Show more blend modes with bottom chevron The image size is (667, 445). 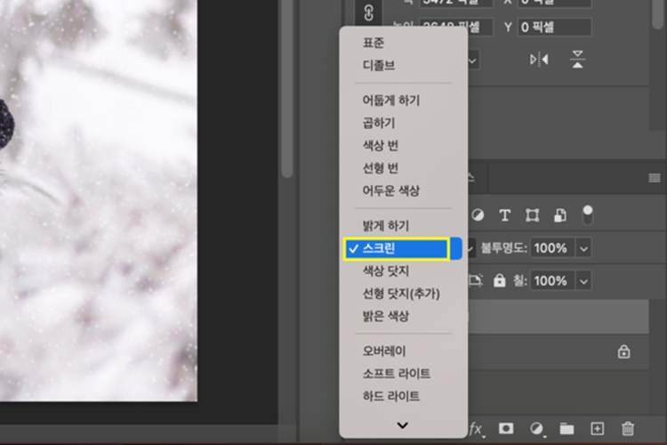402,425
